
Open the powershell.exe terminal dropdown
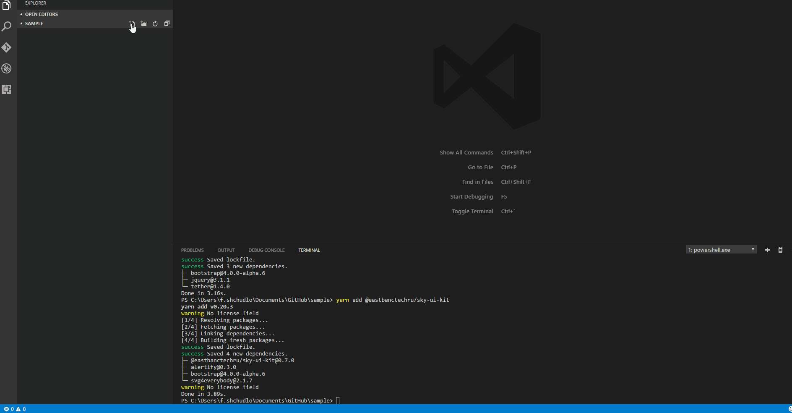coord(721,250)
